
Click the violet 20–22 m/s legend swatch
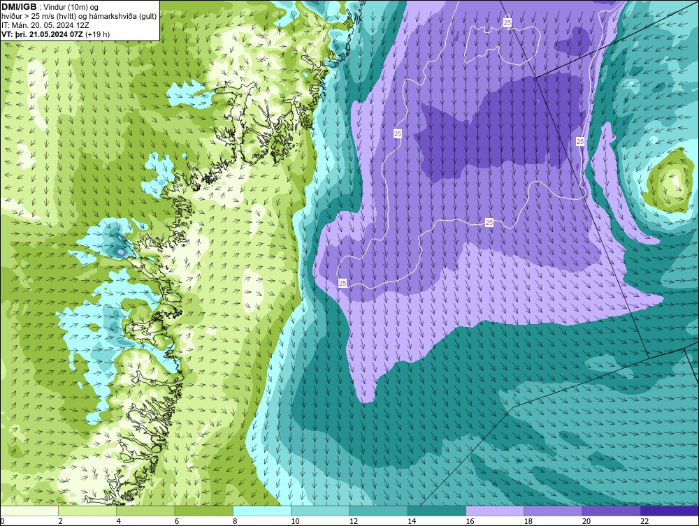[x=612, y=511]
